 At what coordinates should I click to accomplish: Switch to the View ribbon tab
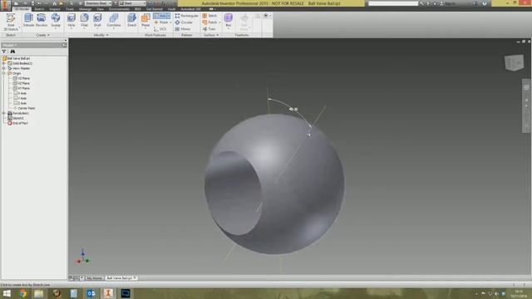(x=100, y=9)
